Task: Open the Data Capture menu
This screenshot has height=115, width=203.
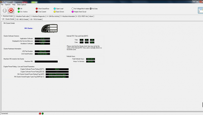Action: [x=22, y=5]
